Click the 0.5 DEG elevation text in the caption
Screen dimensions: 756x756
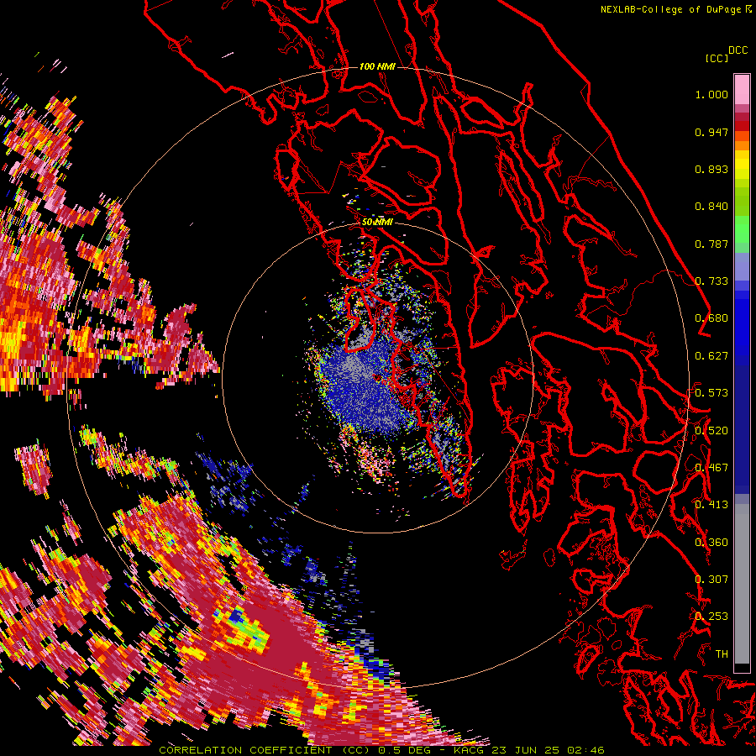point(404,750)
